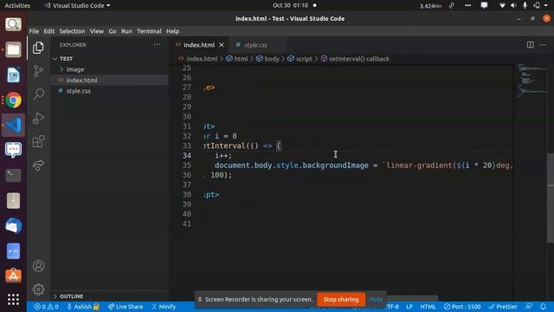
Task: Click index.html in the breadcrumb
Action: (202, 59)
